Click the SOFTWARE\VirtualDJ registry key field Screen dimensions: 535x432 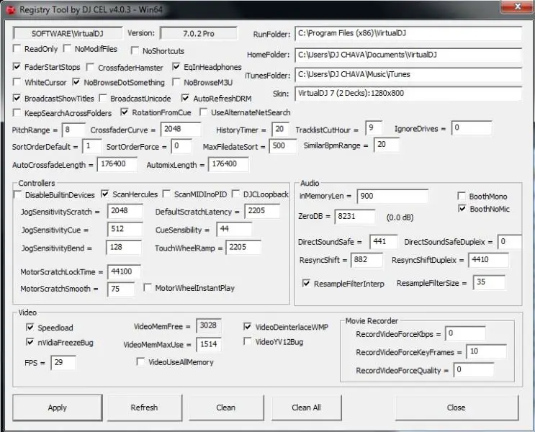coord(67,33)
